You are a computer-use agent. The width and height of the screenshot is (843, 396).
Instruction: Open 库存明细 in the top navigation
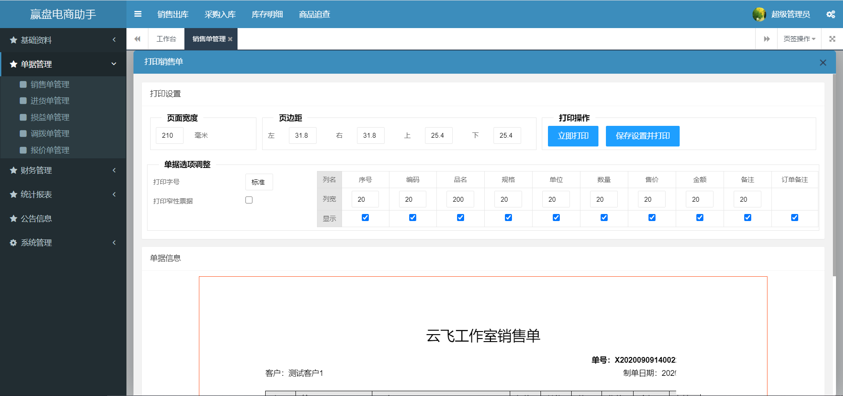267,14
